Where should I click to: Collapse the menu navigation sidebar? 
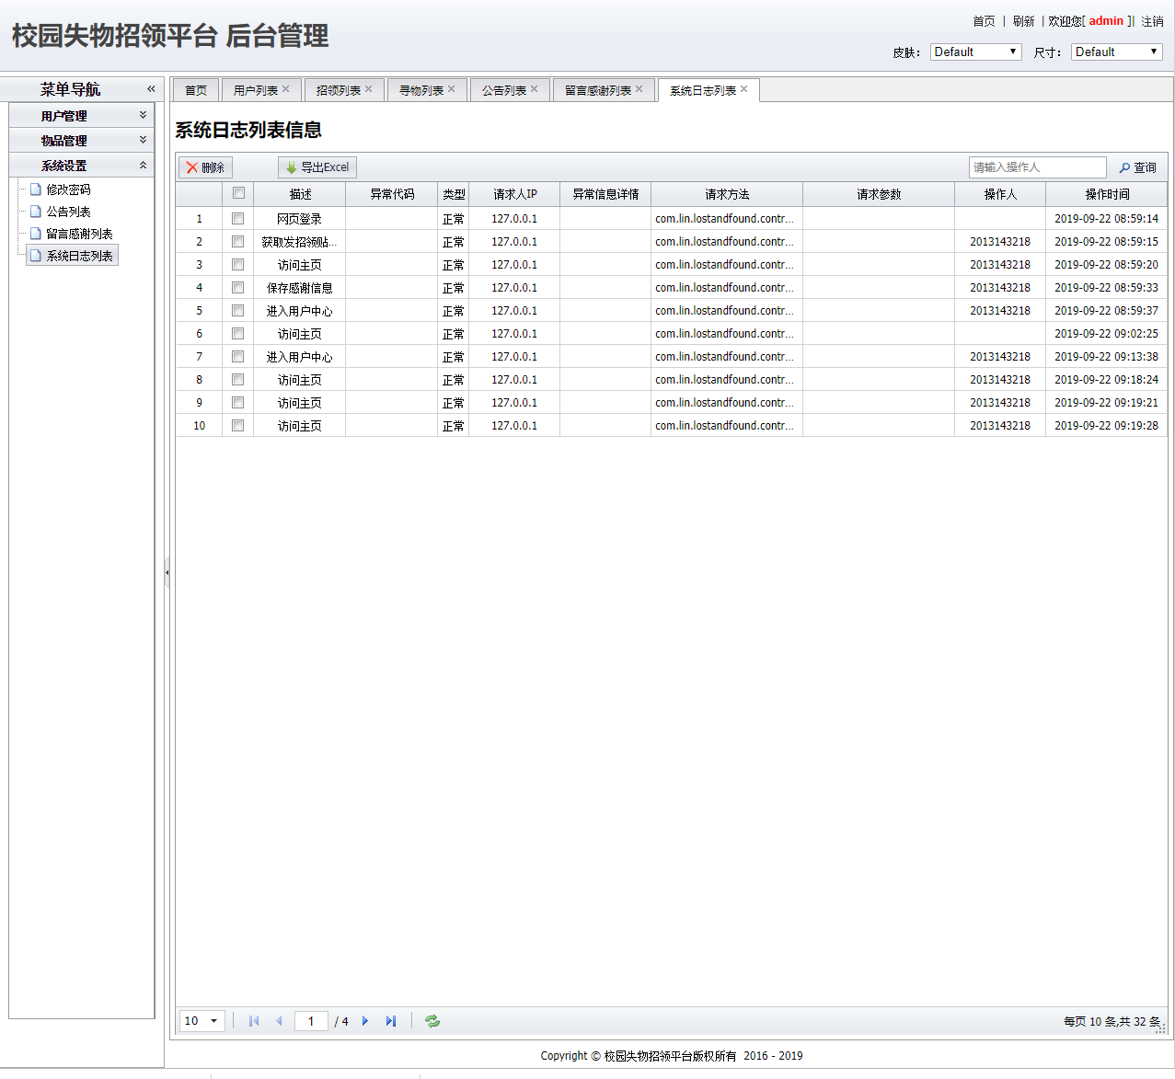(150, 89)
